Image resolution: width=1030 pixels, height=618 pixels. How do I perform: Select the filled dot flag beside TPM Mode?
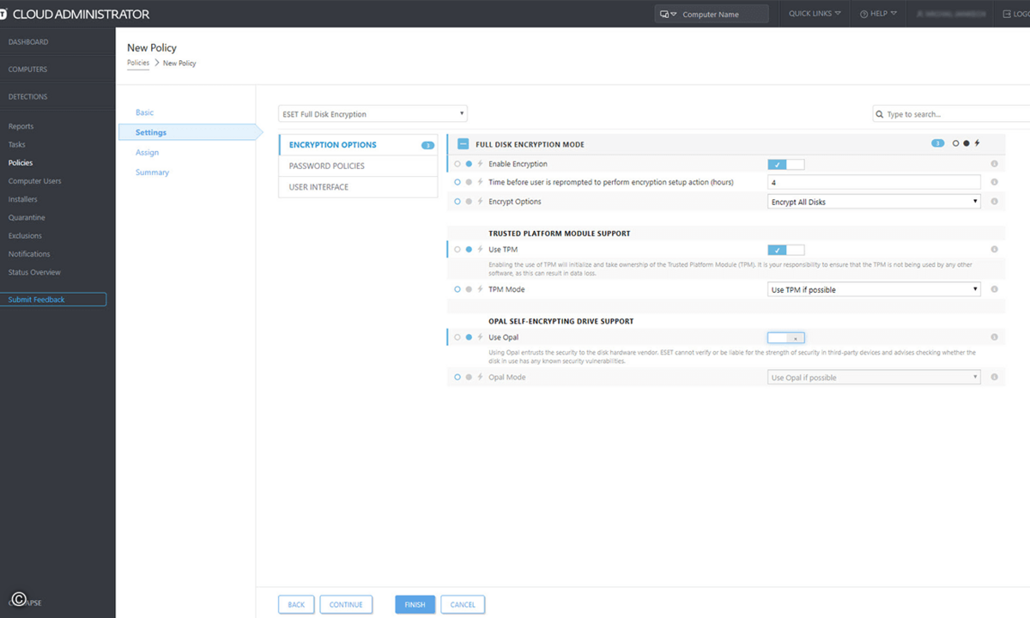coord(469,289)
